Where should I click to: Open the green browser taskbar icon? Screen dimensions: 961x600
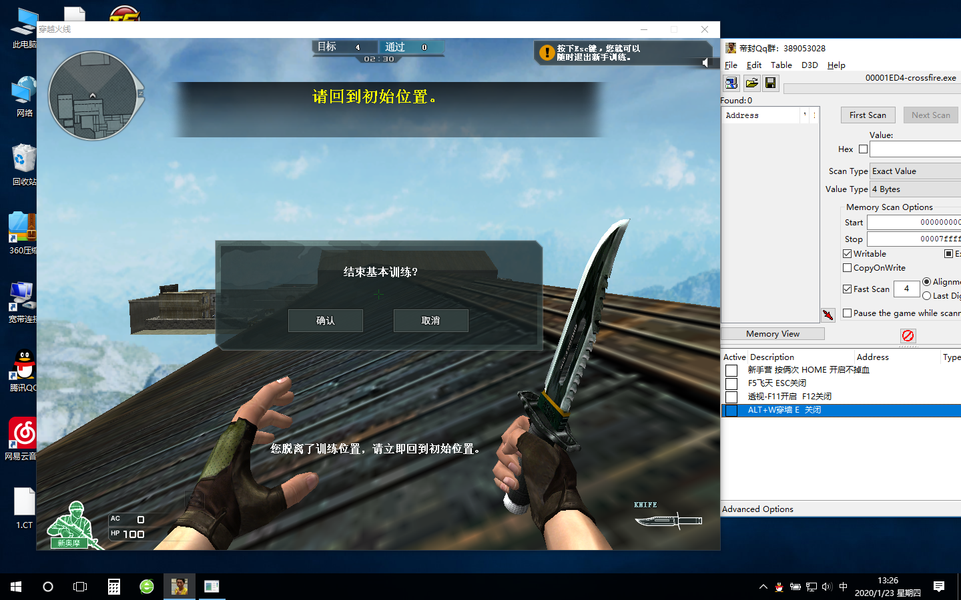pos(147,587)
